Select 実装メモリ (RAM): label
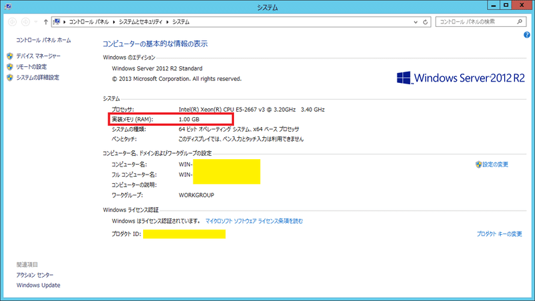Image resolution: width=535 pixels, height=301 pixels. [132, 120]
